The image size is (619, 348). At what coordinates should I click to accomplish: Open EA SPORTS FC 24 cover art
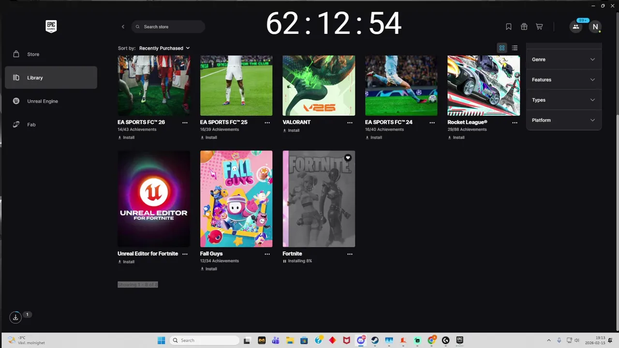click(401, 86)
